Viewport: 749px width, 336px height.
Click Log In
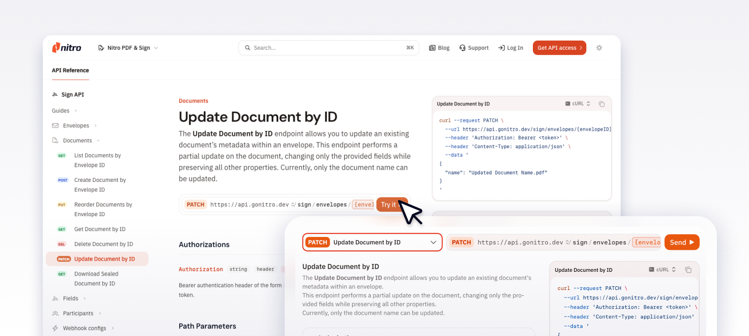pos(511,48)
